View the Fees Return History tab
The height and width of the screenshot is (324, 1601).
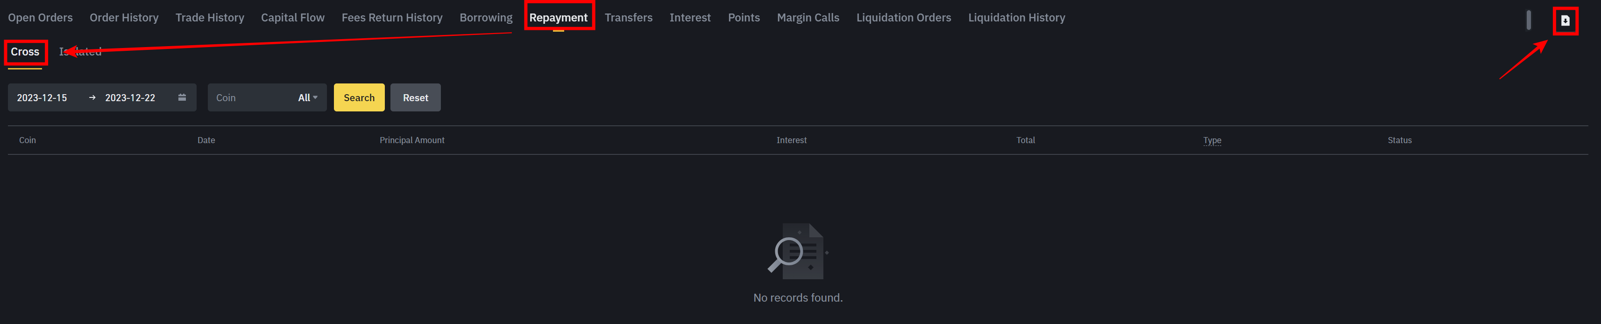392,17
